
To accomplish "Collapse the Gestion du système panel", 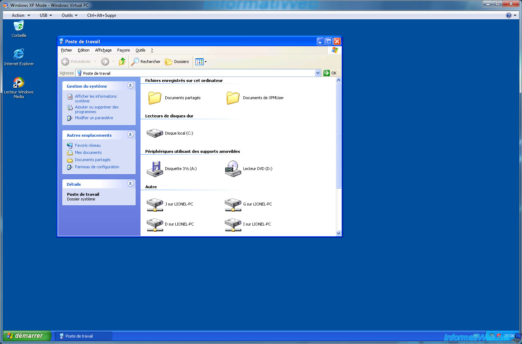I will 130,86.
